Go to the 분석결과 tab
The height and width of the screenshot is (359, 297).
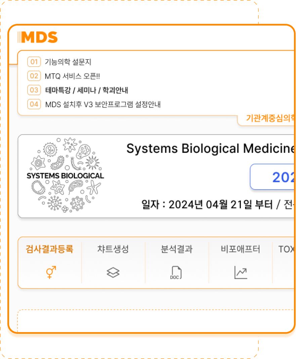(x=177, y=249)
